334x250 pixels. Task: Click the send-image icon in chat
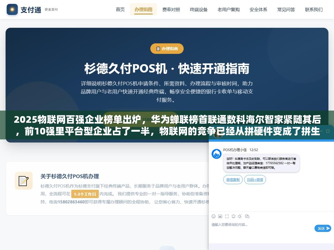click(x=220, y=216)
